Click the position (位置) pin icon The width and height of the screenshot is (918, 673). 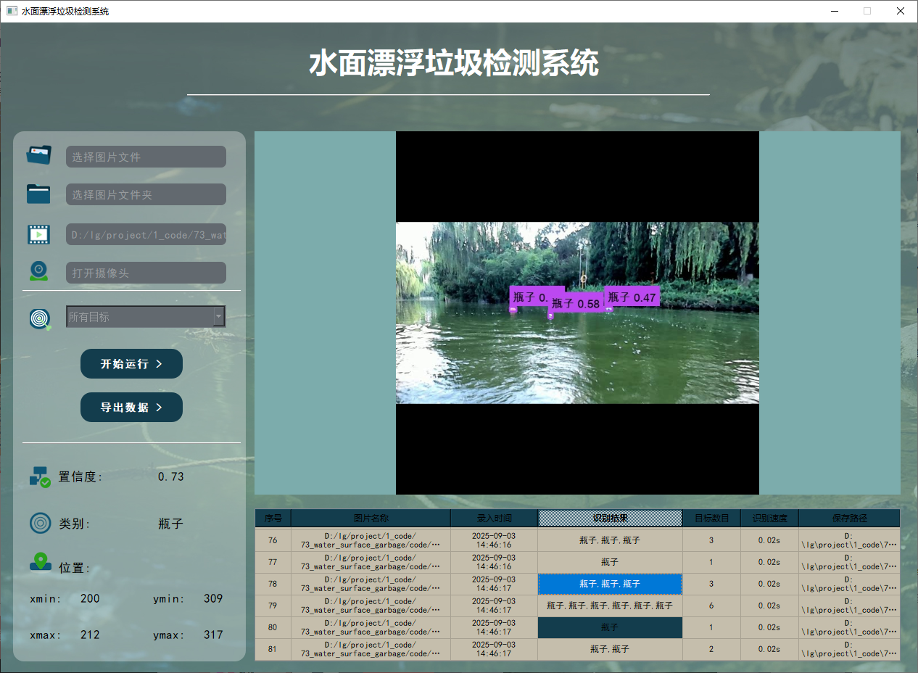[40, 562]
